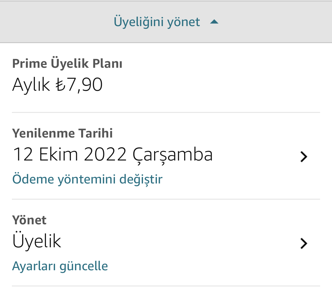This screenshot has height=302, width=332.
Task: Click the Prime Üyelik Planı heading
Action: click(67, 64)
